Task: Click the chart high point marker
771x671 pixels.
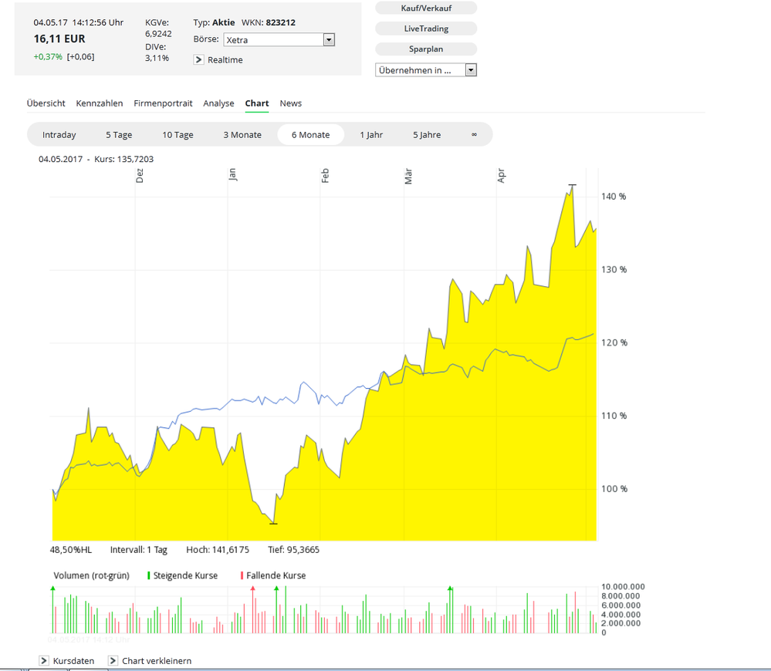Action: (572, 185)
